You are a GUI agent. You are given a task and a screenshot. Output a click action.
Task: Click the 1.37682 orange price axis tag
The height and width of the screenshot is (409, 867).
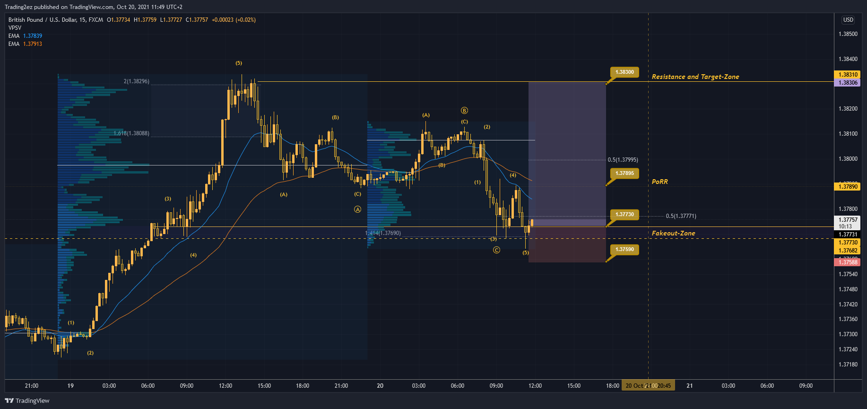point(848,251)
